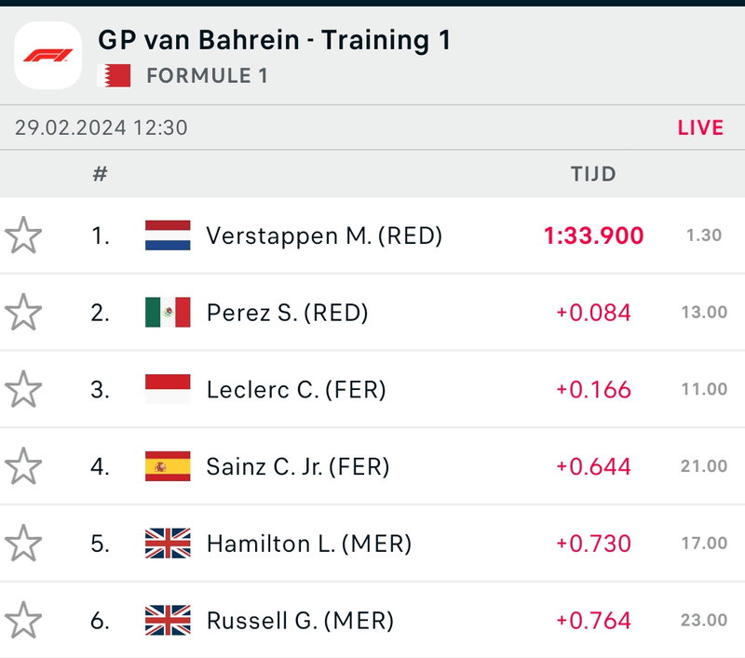745x658 pixels.
Task: Click the TIJD column header
Action: (x=593, y=174)
